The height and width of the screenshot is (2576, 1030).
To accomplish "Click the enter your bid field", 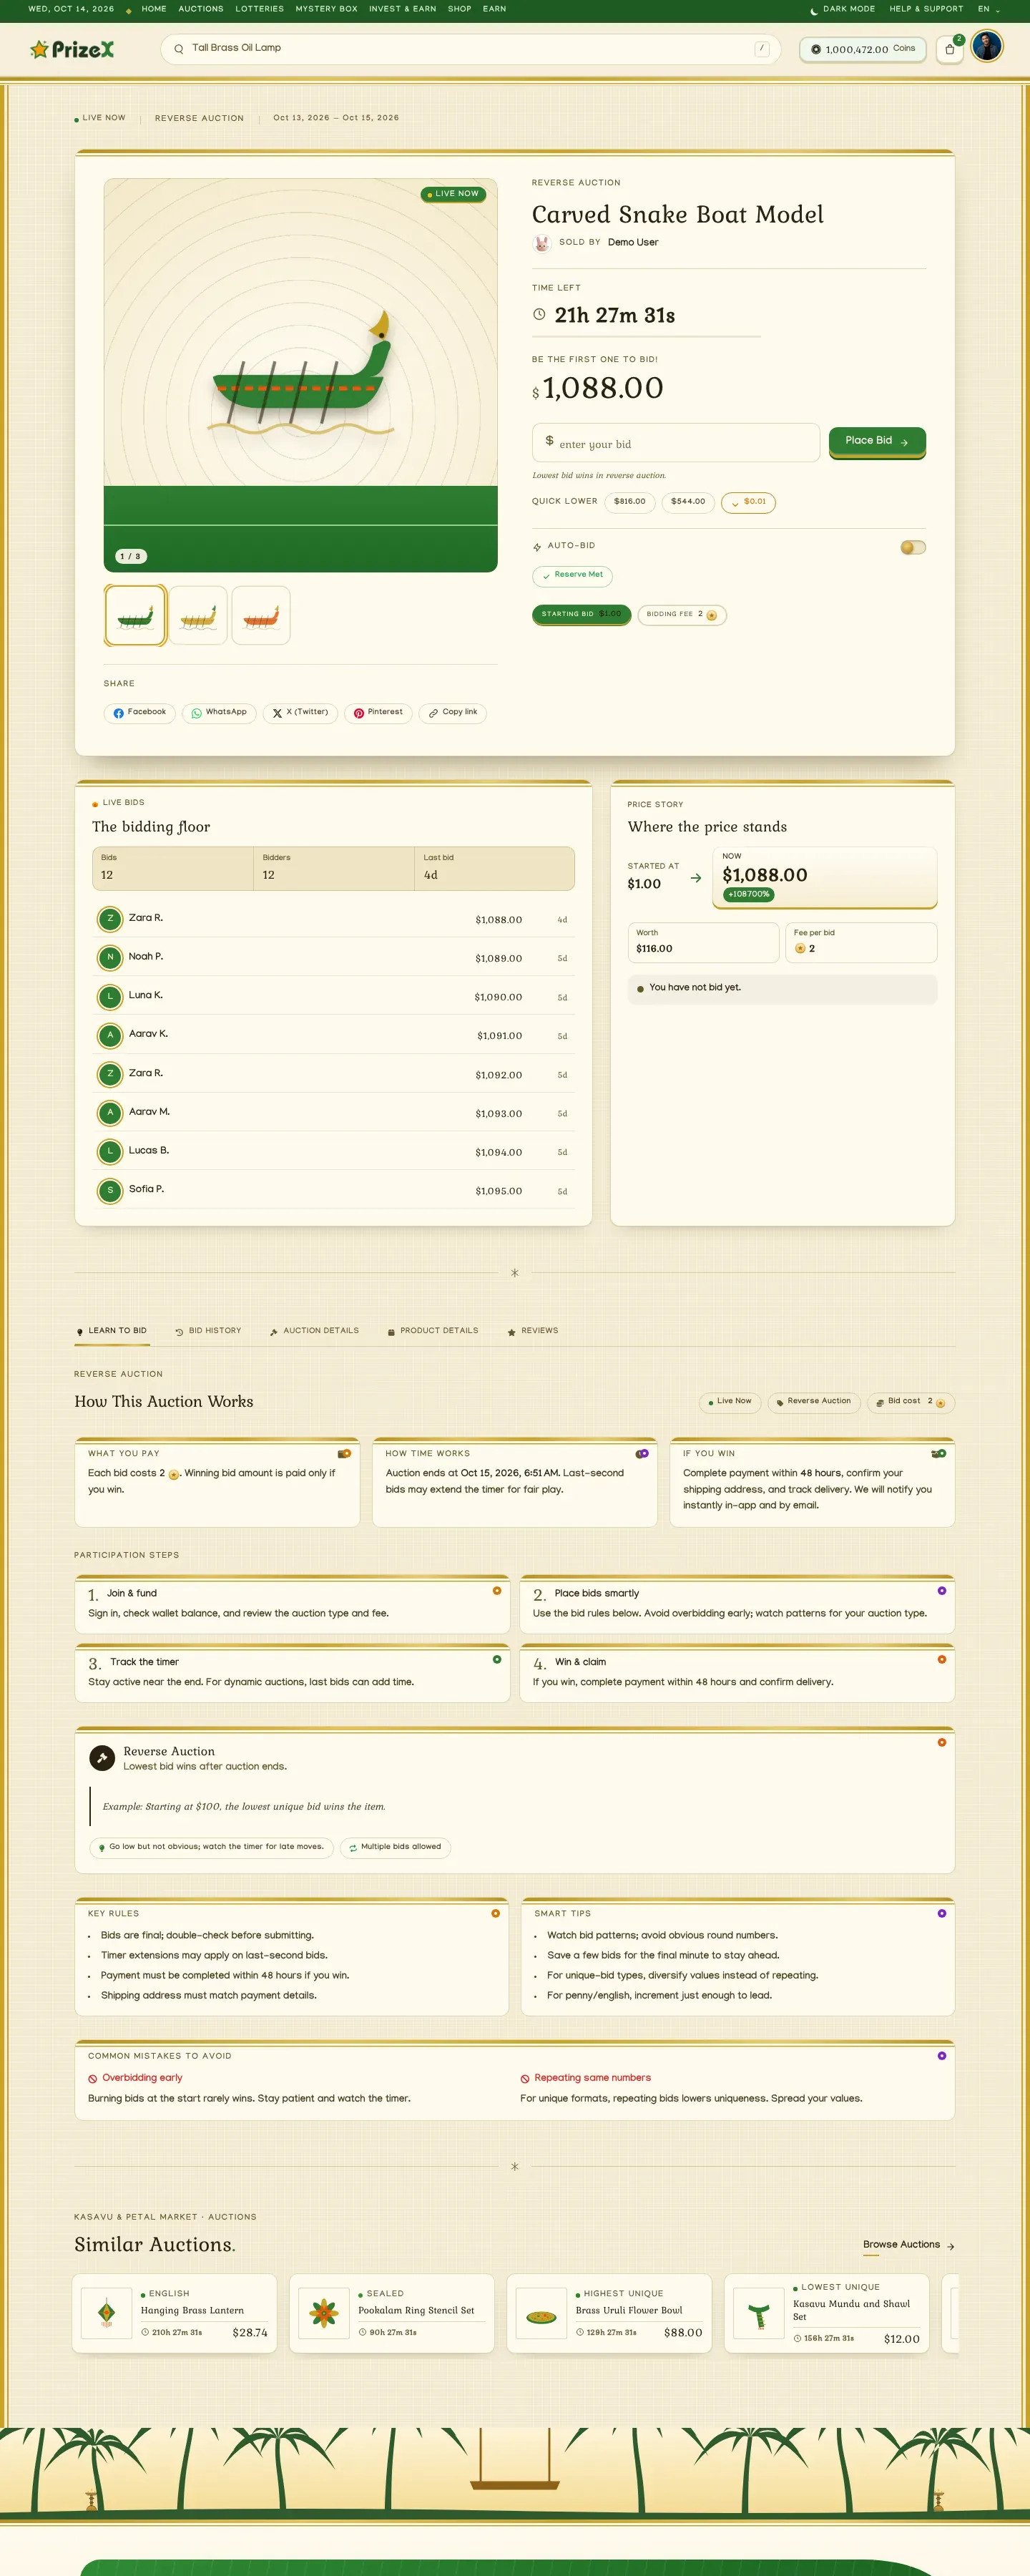I will tap(676, 443).
